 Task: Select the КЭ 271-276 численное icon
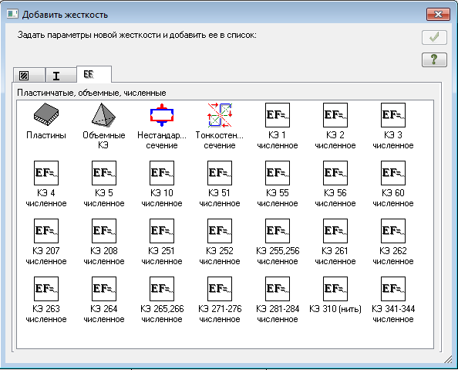pos(220,289)
